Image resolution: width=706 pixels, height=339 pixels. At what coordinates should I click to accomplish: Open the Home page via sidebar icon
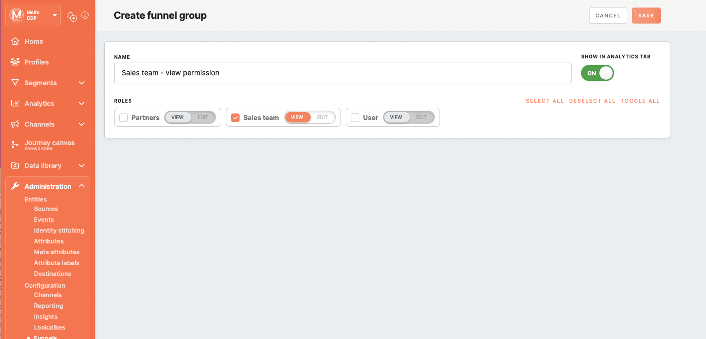pyautogui.click(x=16, y=41)
